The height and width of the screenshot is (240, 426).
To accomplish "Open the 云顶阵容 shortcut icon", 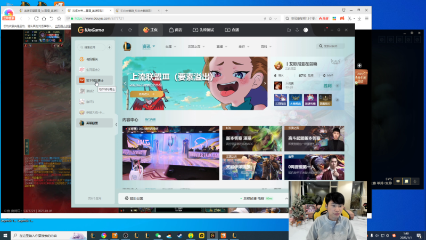I will (x=281, y=100).
